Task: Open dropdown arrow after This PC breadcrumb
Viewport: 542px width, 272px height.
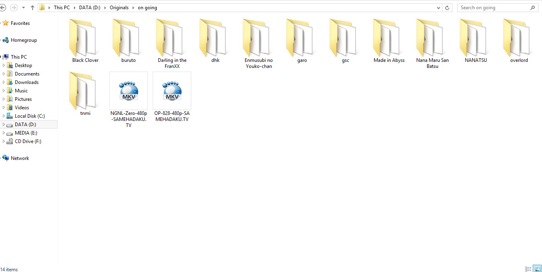Action: click(x=74, y=8)
